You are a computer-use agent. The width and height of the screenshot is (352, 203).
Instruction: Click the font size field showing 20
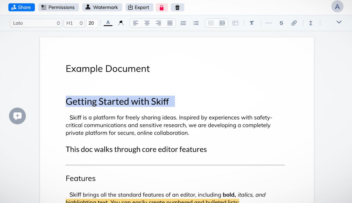(x=92, y=23)
